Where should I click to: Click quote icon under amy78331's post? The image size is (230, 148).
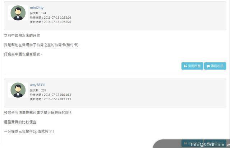(x=185, y=143)
